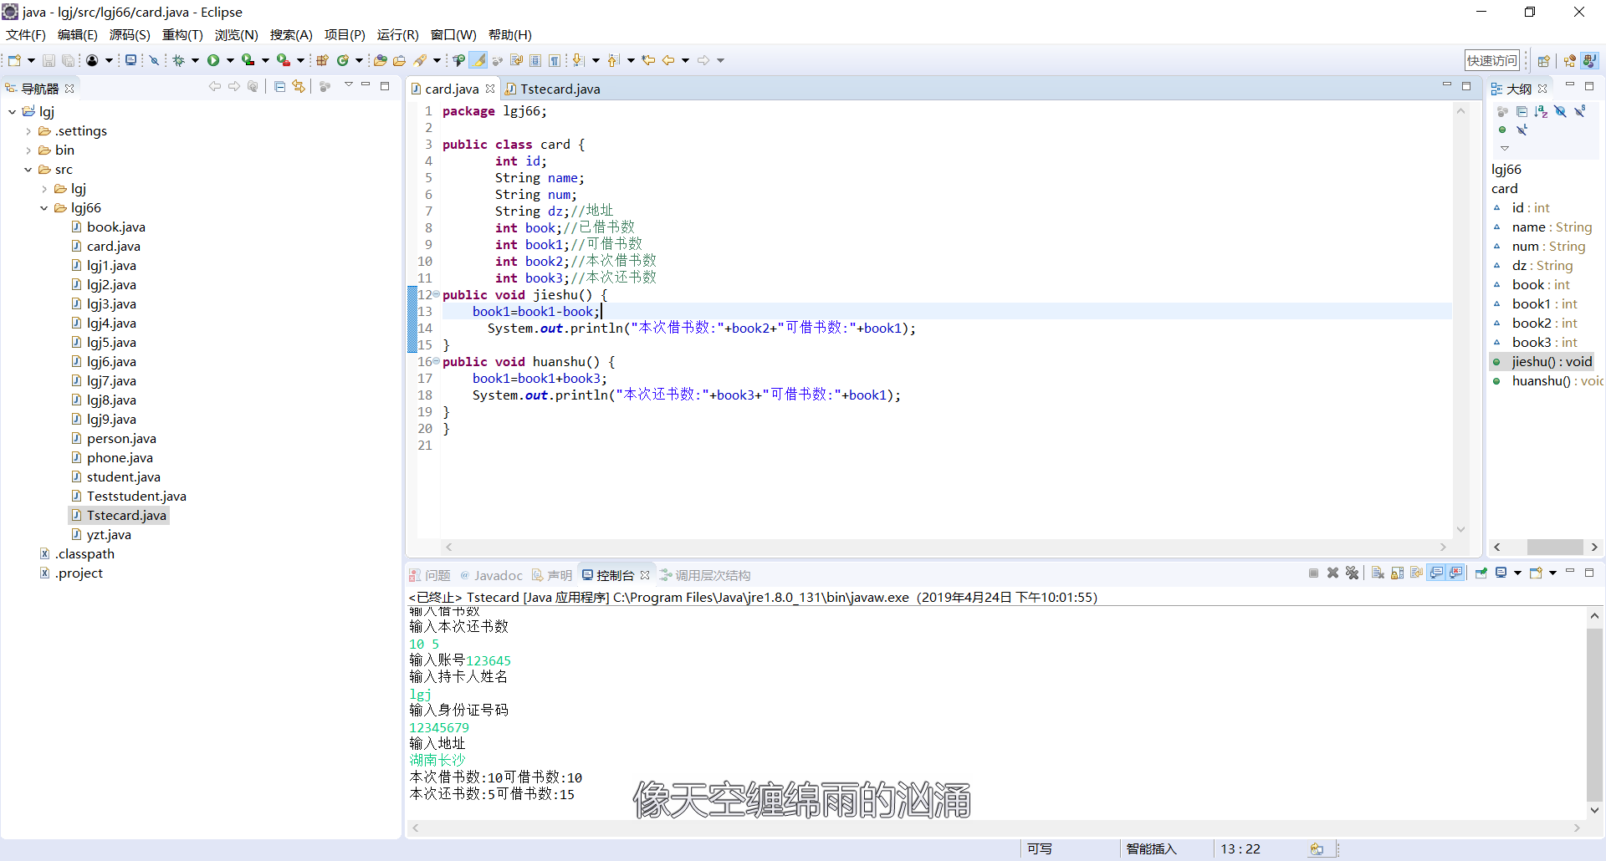Click Collapse All in navigator panel
Screen dimensions: 1606x861
[279, 87]
